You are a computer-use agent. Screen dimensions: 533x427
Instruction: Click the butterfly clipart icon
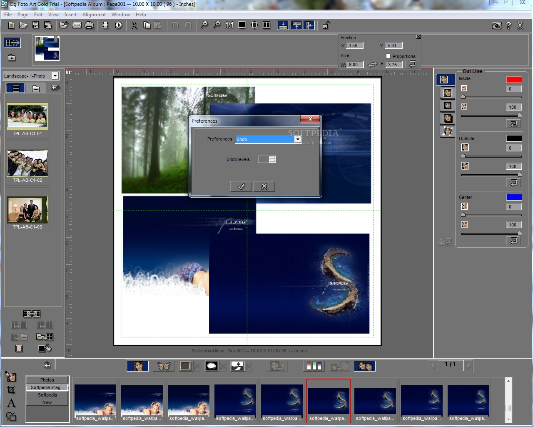(163, 366)
